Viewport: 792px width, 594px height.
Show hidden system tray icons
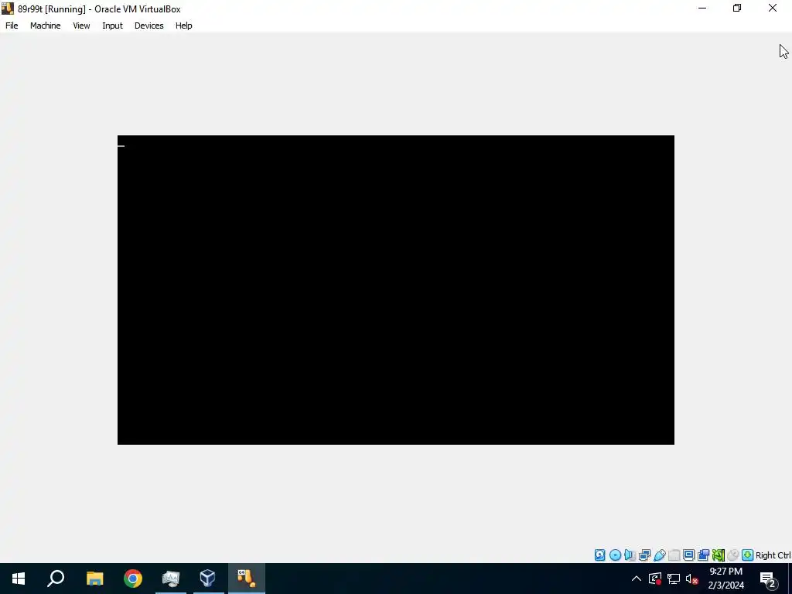coord(637,579)
